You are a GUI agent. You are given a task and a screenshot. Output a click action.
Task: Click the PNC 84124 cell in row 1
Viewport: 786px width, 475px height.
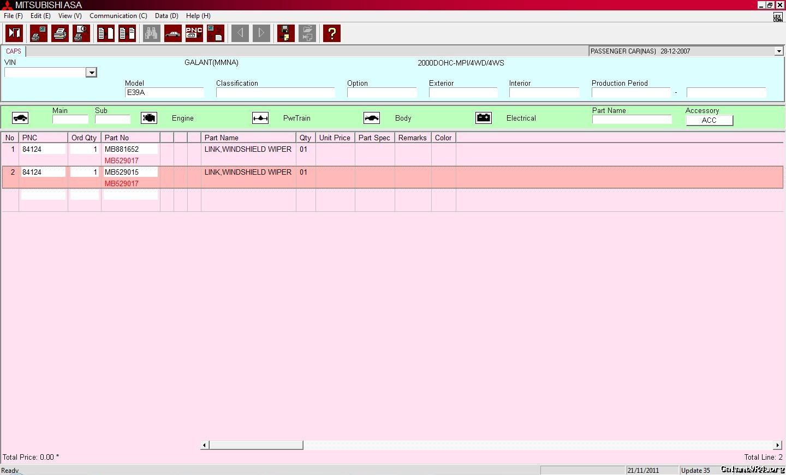[43, 149]
